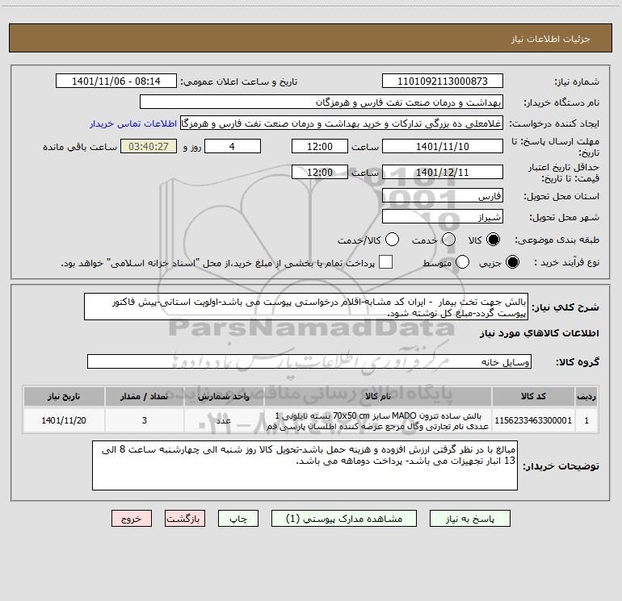The width and height of the screenshot is (622, 601).
Task: Click the شماره نیاز number field
Action: pos(443,81)
